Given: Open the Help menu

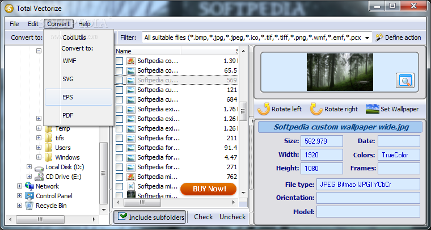Looking at the screenshot, I should 84,24.
